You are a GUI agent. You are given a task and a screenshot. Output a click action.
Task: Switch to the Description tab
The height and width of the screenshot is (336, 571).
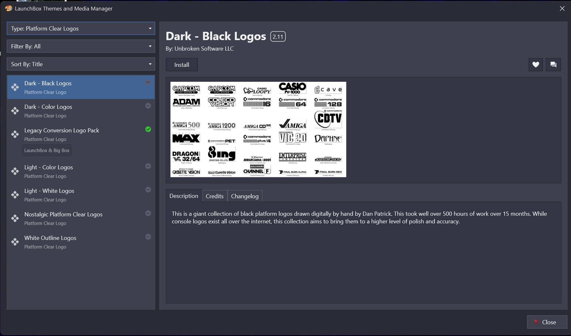[184, 196]
